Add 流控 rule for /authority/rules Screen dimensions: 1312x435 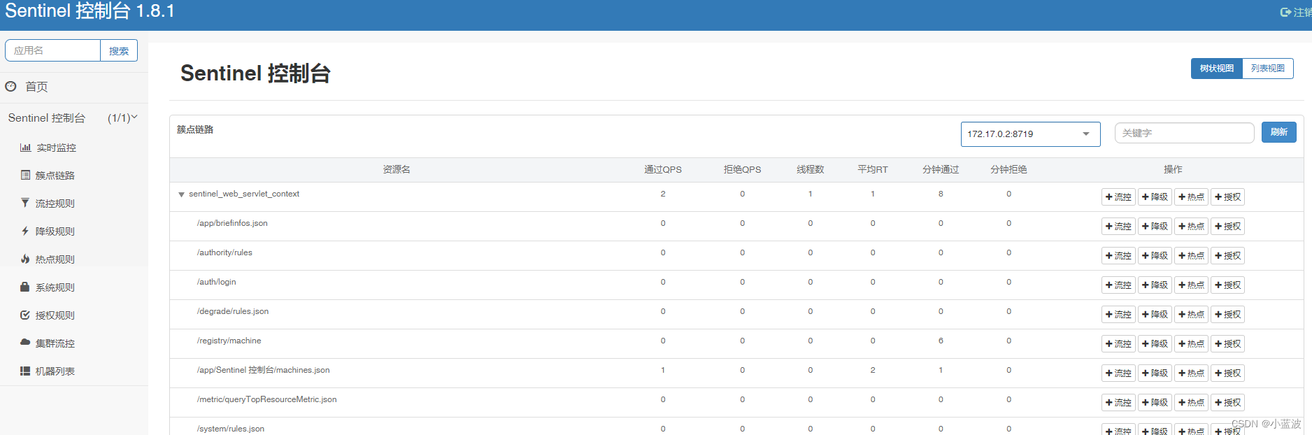point(1118,256)
